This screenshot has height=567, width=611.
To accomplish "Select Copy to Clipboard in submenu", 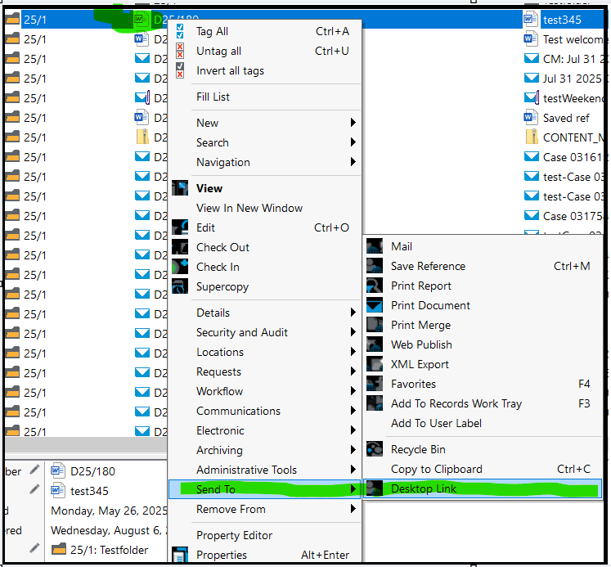I will click(483, 469).
